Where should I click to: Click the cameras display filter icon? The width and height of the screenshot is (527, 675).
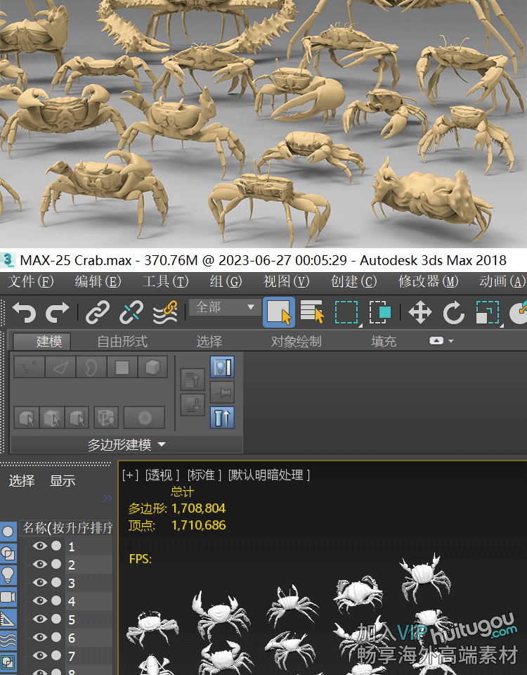8,597
